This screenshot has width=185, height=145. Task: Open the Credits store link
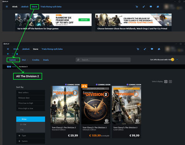point(36,60)
